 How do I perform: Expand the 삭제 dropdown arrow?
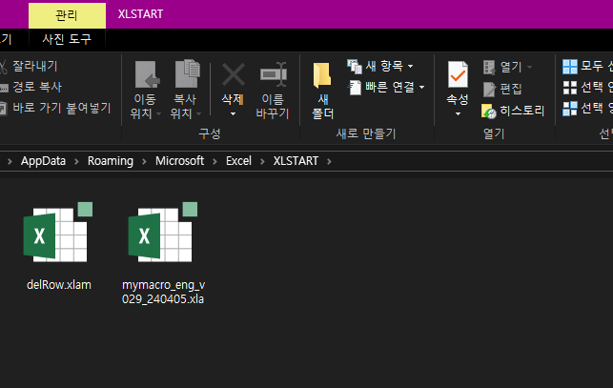pyautogui.click(x=233, y=113)
